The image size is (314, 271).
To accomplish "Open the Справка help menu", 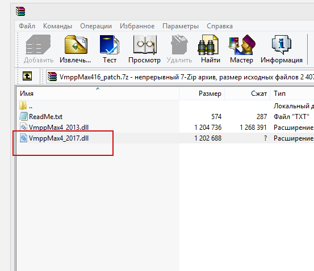I will (220, 26).
